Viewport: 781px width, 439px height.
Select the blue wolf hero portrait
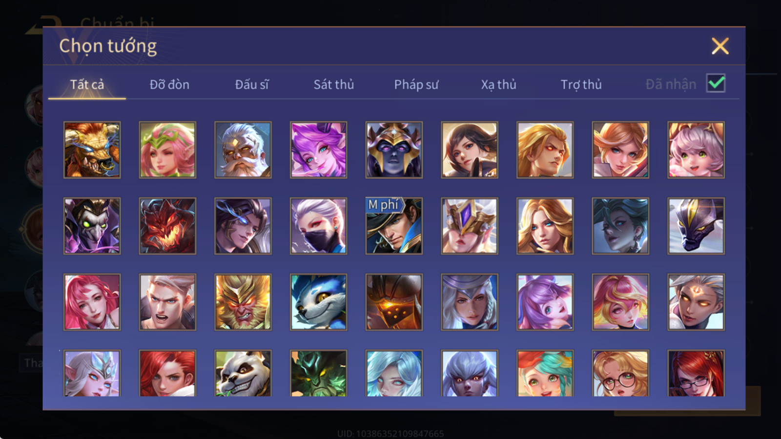(318, 302)
